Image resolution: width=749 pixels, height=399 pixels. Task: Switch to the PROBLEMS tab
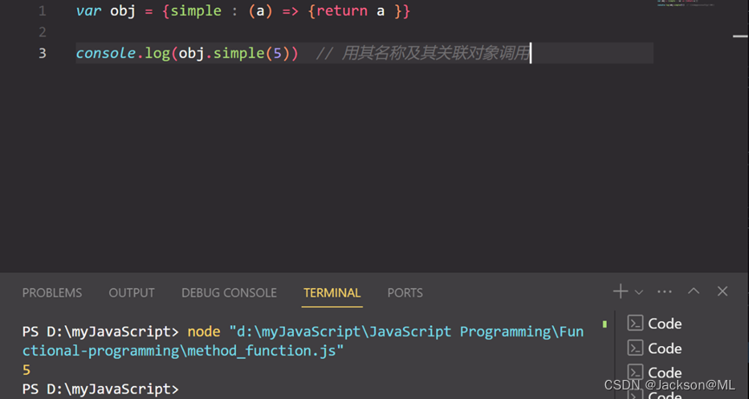click(x=52, y=293)
